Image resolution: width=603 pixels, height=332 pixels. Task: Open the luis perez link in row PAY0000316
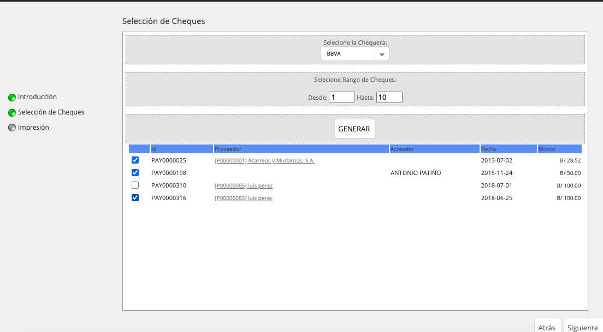[x=244, y=198]
